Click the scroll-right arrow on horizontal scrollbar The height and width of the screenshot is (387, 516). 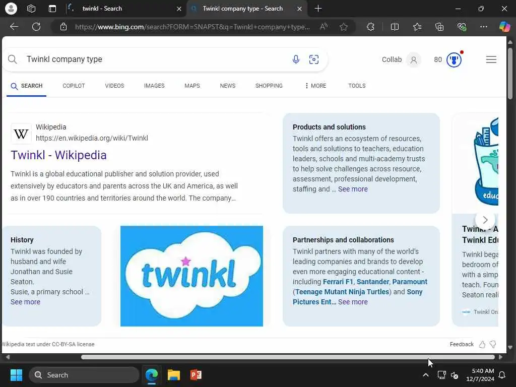tap(501, 357)
